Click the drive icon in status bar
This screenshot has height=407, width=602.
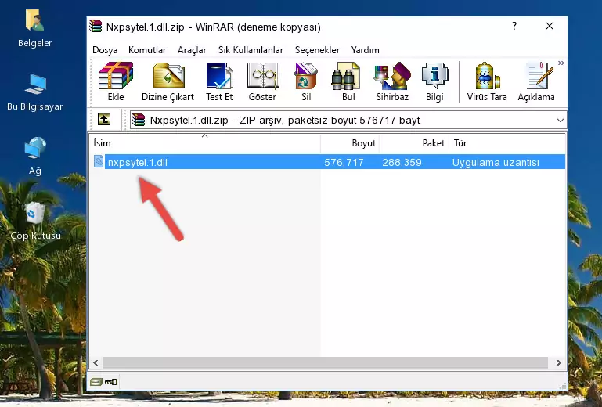[x=96, y=382]
